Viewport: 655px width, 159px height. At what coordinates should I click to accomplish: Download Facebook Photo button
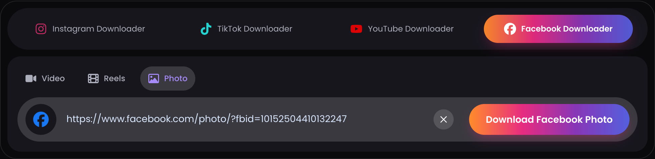549,119
